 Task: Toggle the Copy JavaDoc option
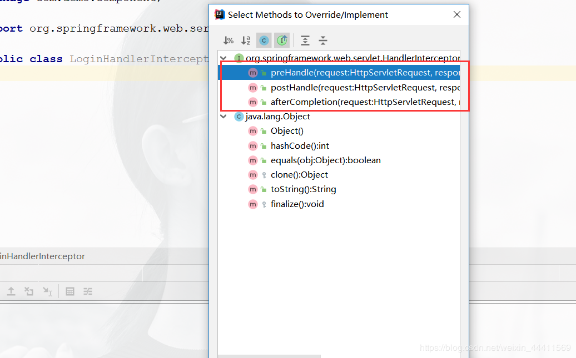click(x=264, y=40)
